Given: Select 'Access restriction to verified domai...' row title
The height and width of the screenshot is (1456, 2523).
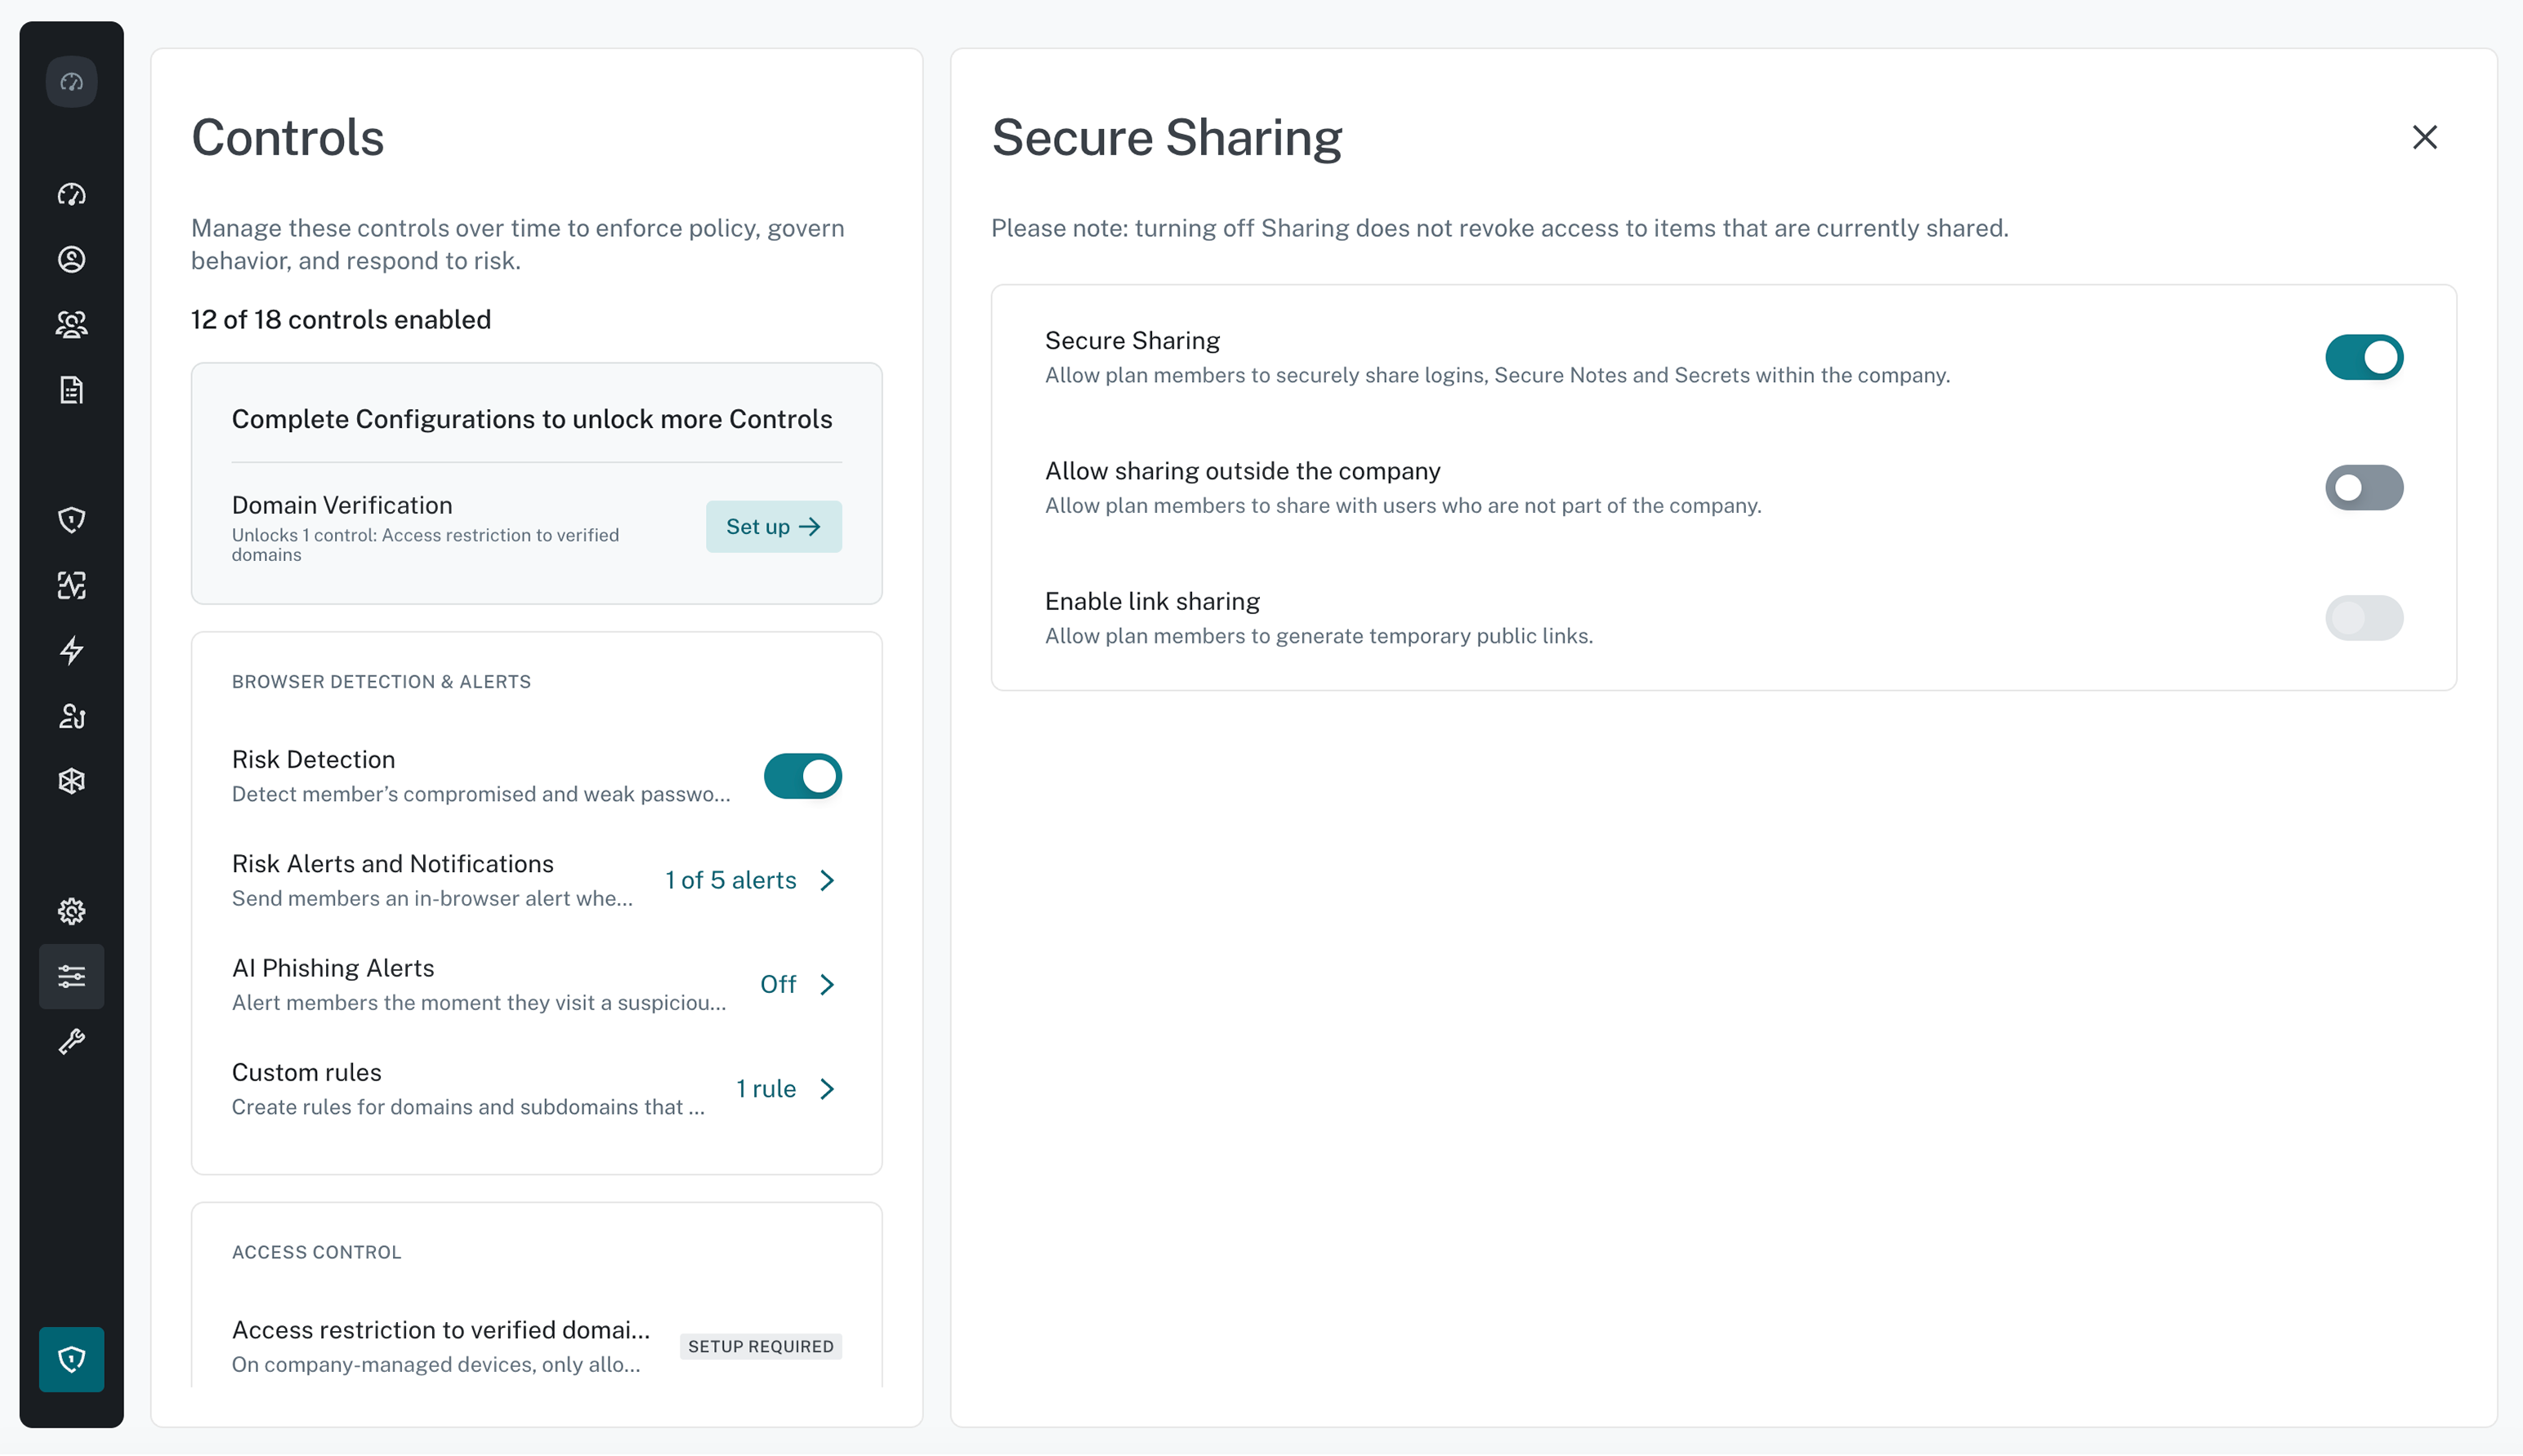Looking at the screenshot, I should pyautogui.click(x=440, y=1330).
